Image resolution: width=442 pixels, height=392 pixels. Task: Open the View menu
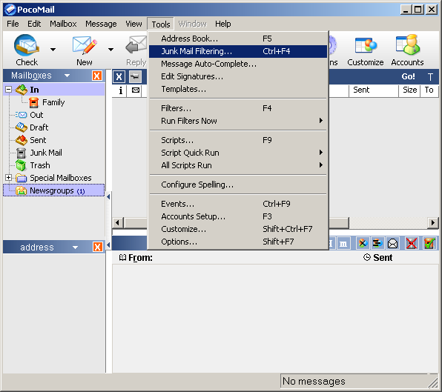(133, 24)
